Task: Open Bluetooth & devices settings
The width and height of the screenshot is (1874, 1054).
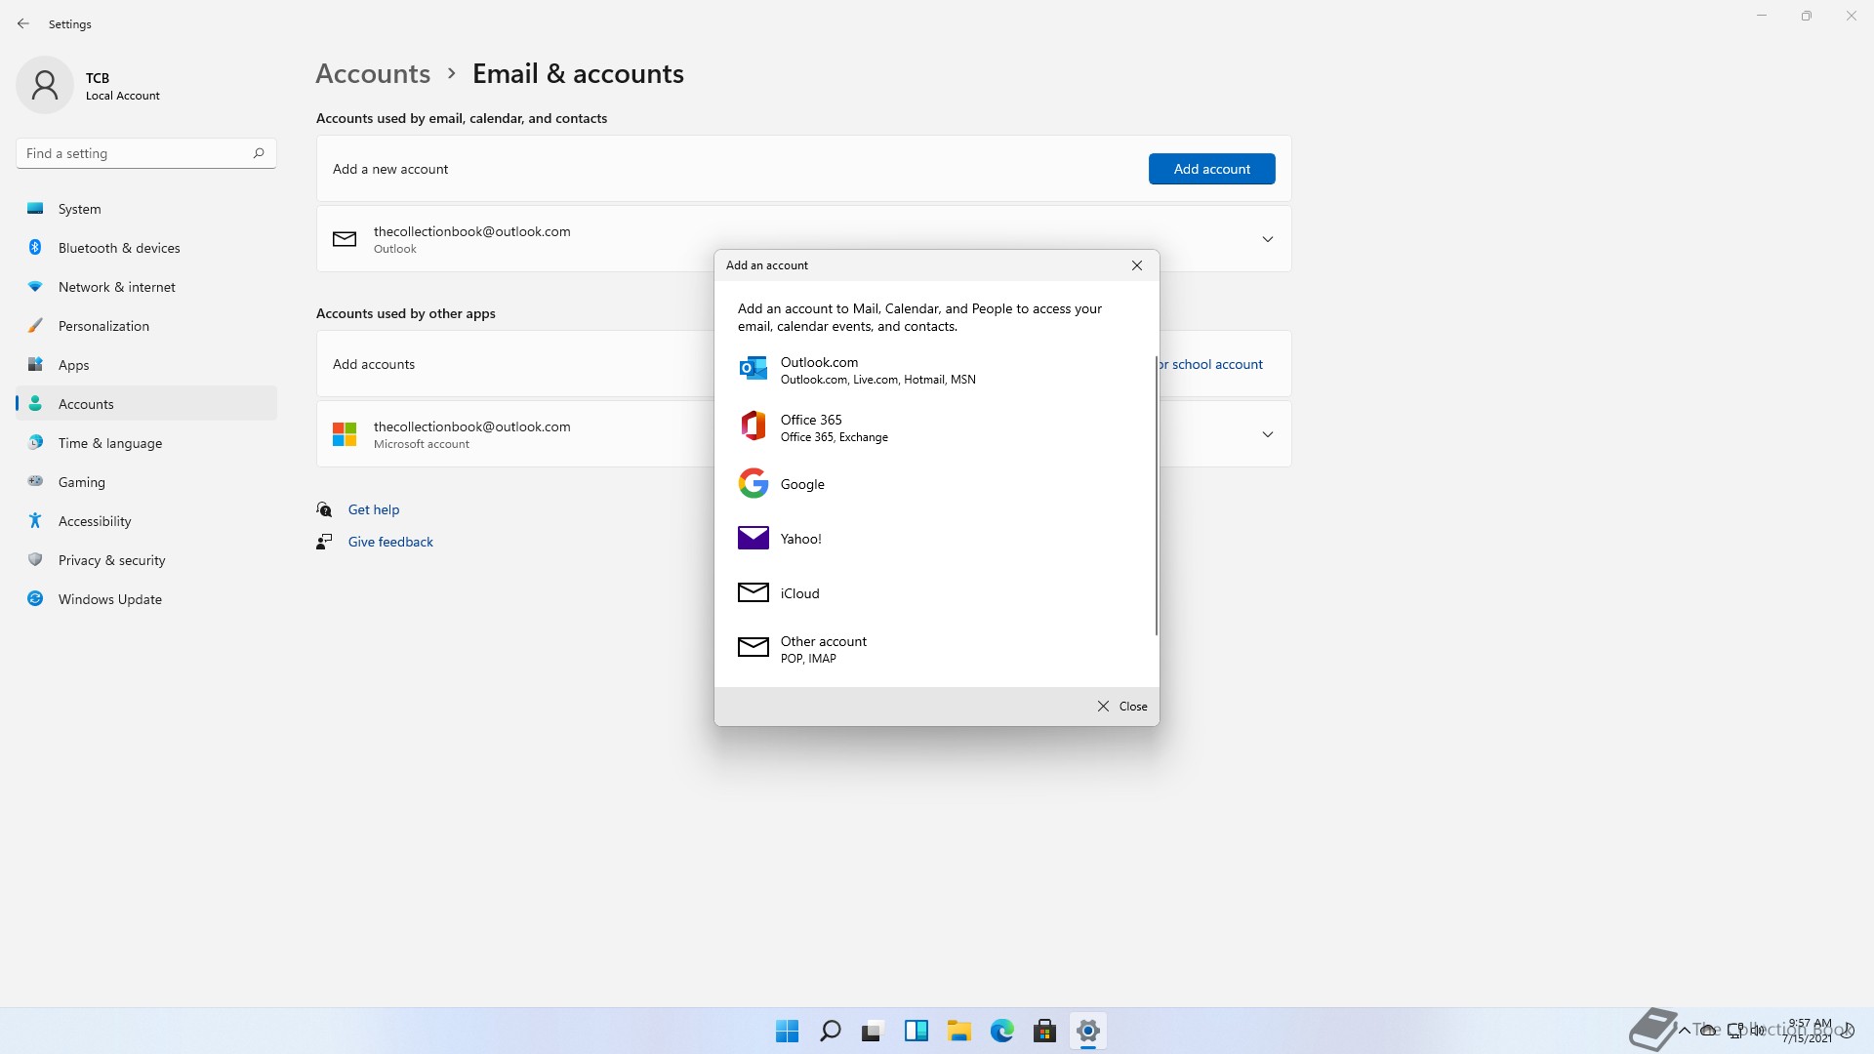Action: pyautogui.click(x=119, y=248)
